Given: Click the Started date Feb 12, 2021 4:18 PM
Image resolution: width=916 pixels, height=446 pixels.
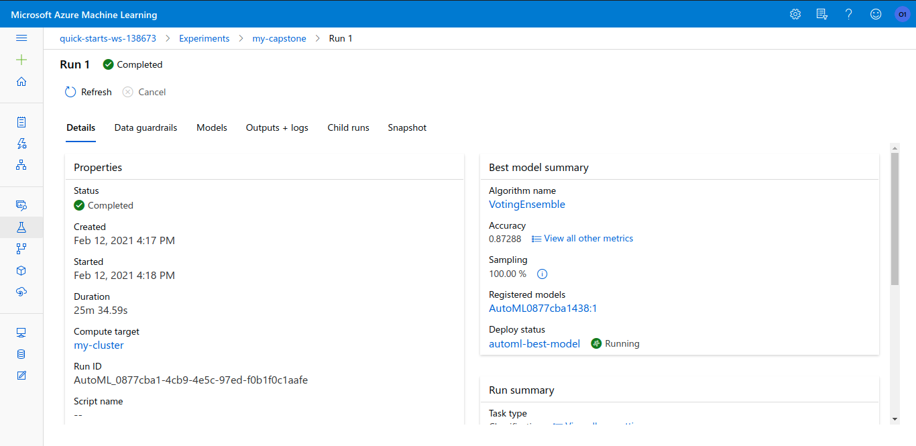Looking at the screenshot, I should 124,276.
